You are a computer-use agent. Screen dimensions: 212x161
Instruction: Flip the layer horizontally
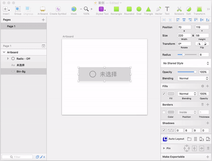[x=199, y=44]
